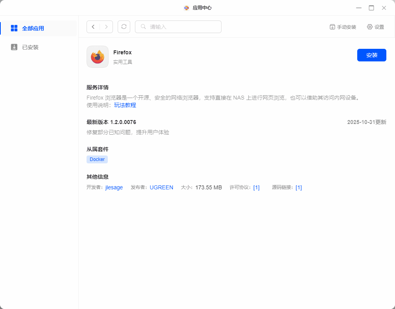Click the 173.55 MB size value
395x309 pixels.
[x=209, y=187]
